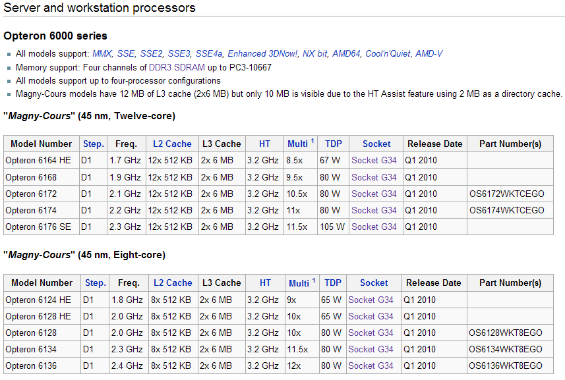565x380 pixels.
Task: Click part number OS6134WKT8EGO
Action: pyautogui.click(x=506, y=349)
